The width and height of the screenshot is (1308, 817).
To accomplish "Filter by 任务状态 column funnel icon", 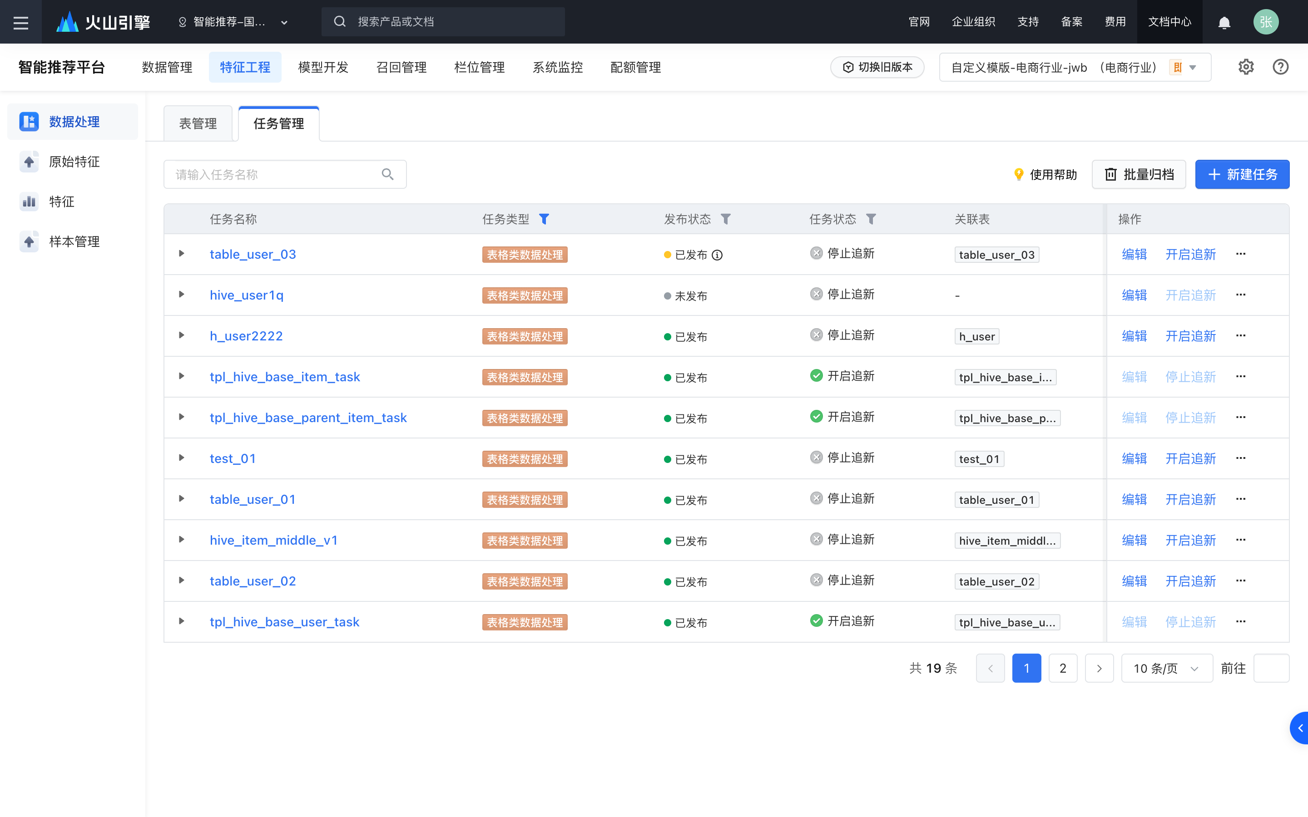I will click(871, 219).
